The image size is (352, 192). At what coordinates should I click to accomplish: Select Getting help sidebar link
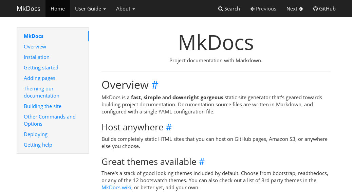38,145
